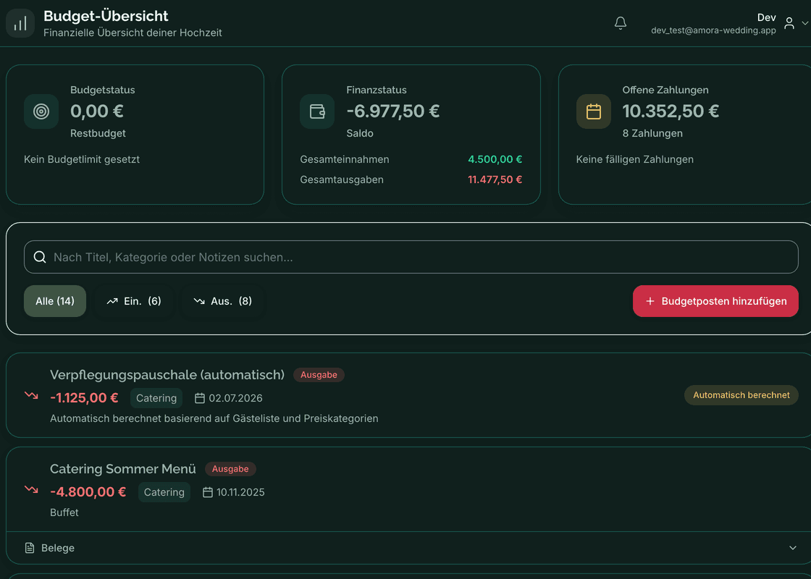This screenshot has height=579, width=811.
Task: Open the notifications bell
Action: pos(620,23)
